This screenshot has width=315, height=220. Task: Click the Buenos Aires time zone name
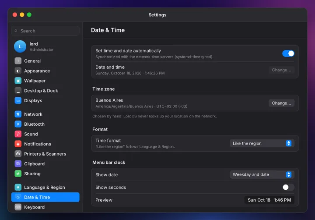click(x=109, y=100)
